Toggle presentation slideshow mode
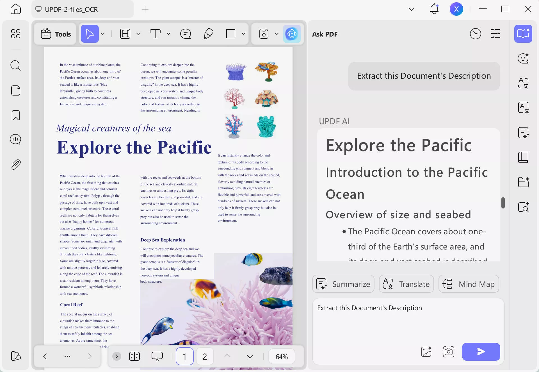 click(x=157, y=356)
